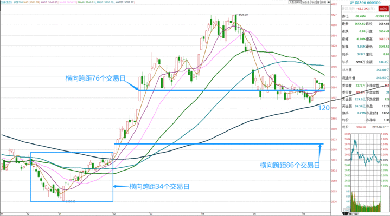390x216 pixels.
Task: Click the green MA40 indicator label
Action: click(x=87, y=2)
